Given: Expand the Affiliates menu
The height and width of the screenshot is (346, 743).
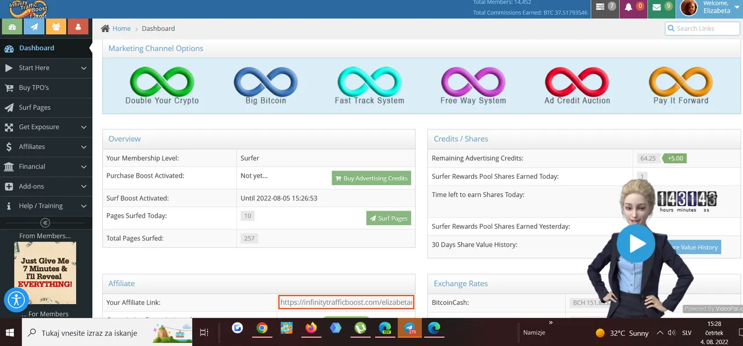Looking at the screenshot, I should point(46,147).
